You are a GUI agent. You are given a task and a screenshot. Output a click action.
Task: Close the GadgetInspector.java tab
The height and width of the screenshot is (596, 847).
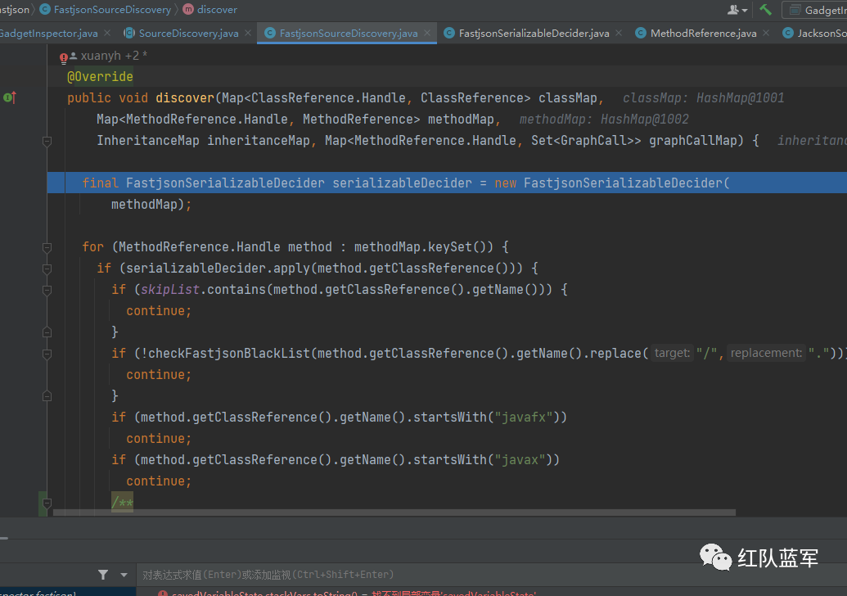click(107, 33)
